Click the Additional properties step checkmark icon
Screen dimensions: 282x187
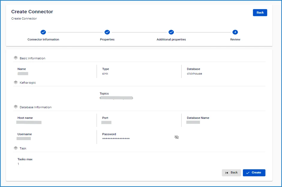(x=171, y=32)
